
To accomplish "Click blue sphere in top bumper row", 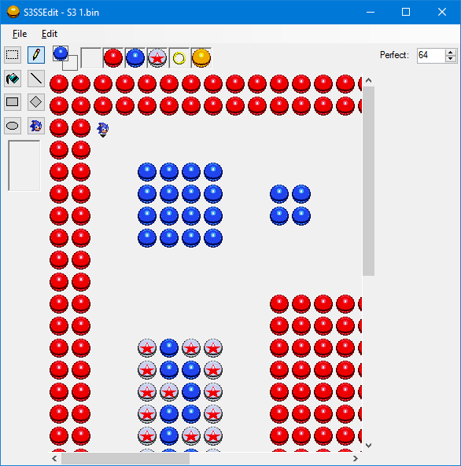I will (169, 347).
